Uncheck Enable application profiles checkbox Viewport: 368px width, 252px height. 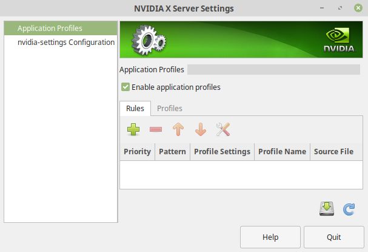click(125, 87)
